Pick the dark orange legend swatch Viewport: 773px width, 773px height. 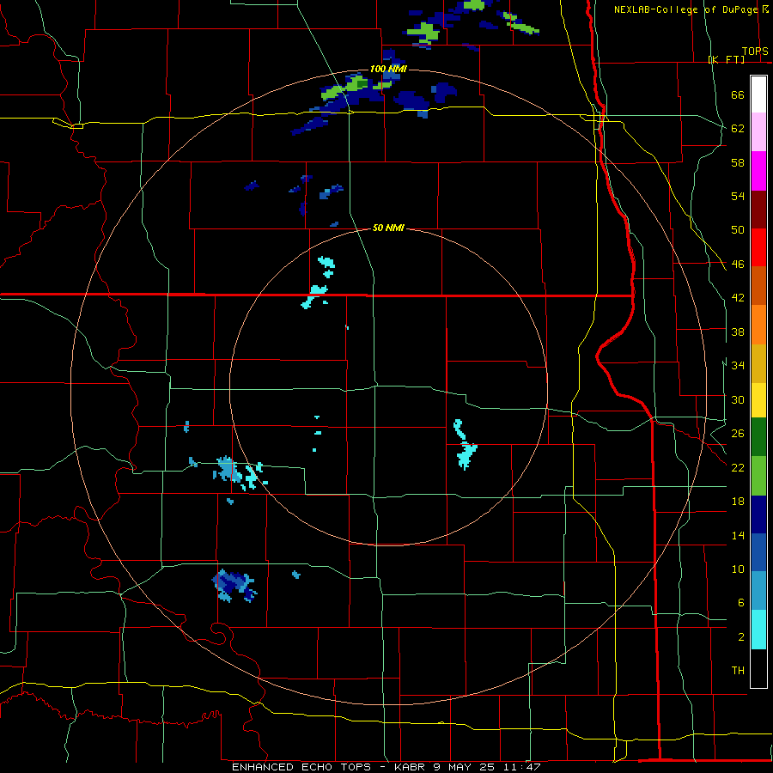[758, 286]
